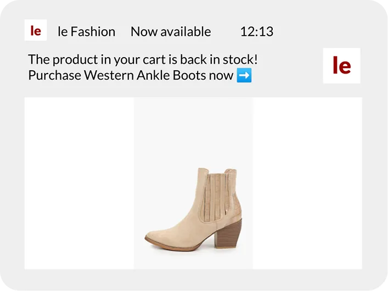Open the back in stock message line
Viewport: 388px width, 291px height.
point(143,59)
